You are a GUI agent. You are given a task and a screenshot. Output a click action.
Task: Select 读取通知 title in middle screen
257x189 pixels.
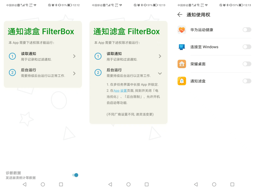point(114,54)
